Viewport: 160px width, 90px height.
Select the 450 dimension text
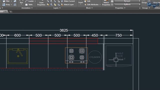[x=95, y=35]
